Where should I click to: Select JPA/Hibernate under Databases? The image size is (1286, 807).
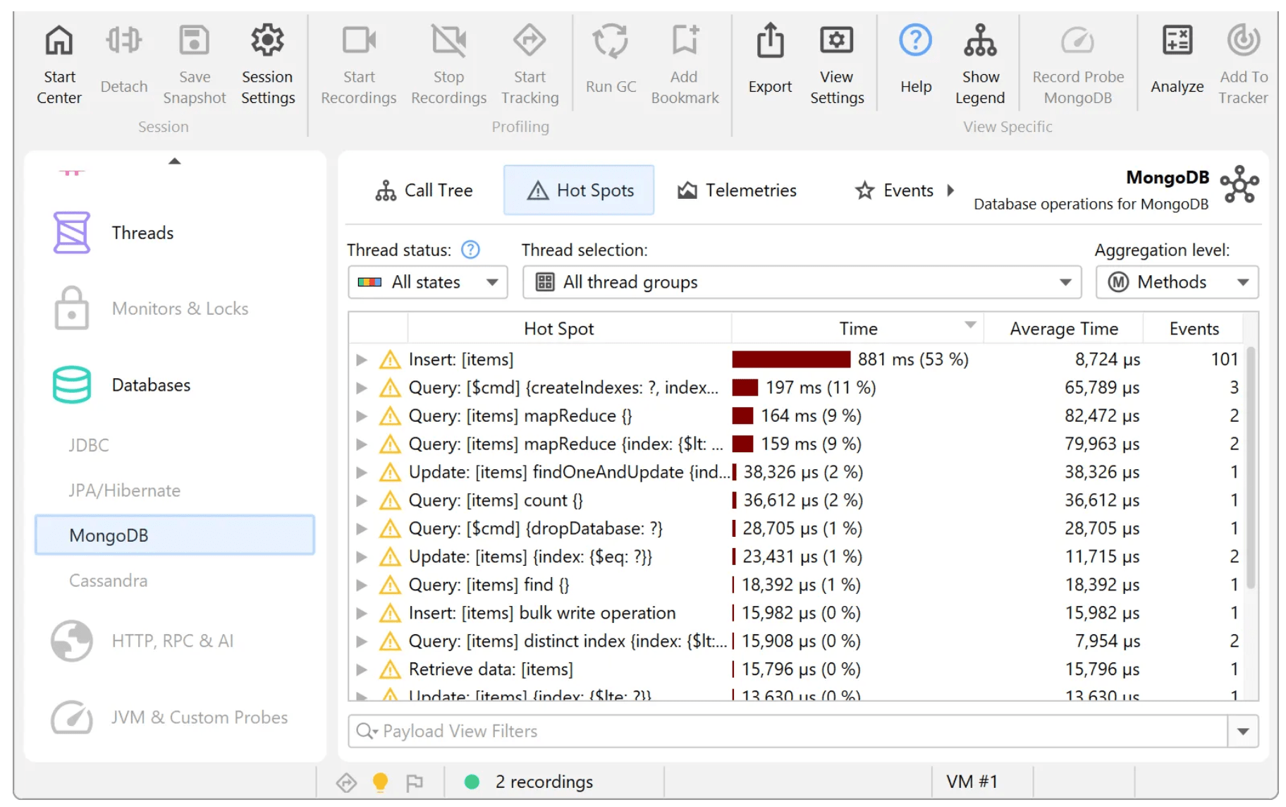pos(124,490)
